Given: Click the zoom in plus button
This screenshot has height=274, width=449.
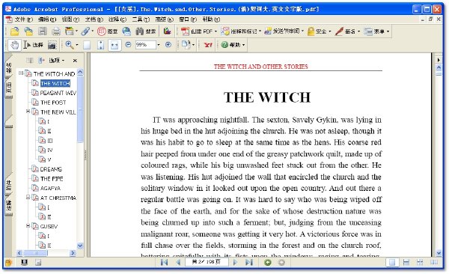Looking at the screenshot, I should (168, 45).
